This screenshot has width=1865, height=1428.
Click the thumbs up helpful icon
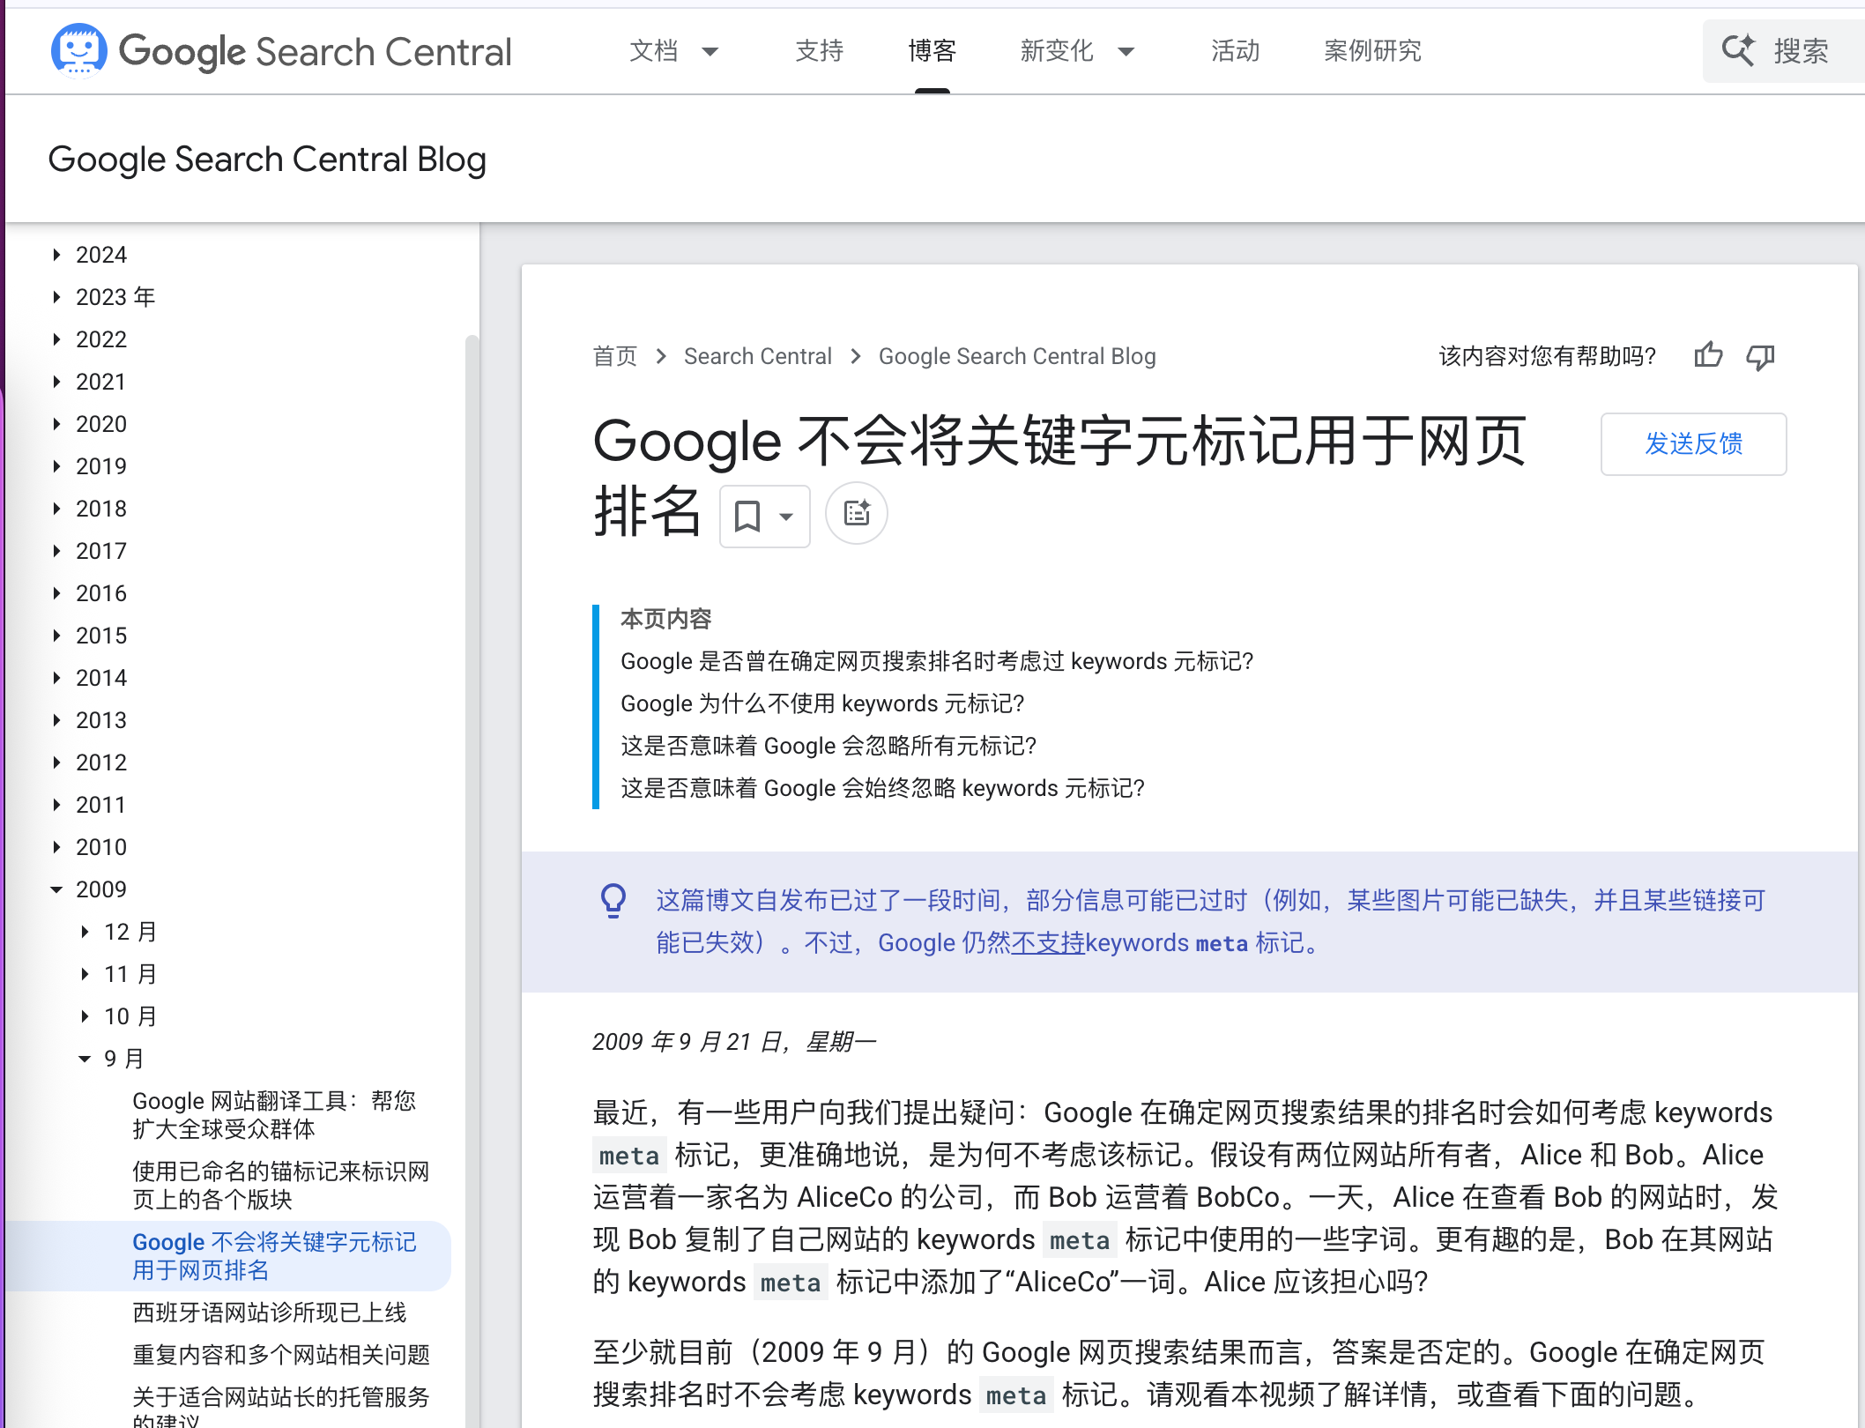(1708, 355)
